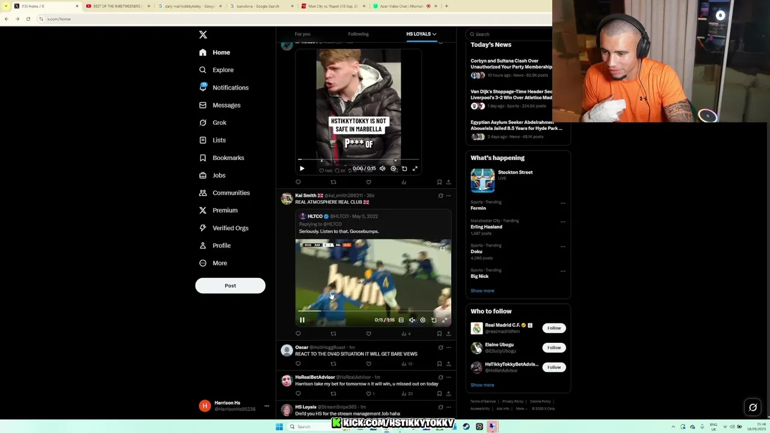Open more options on HsRealBetAdvisor's post

448,377
